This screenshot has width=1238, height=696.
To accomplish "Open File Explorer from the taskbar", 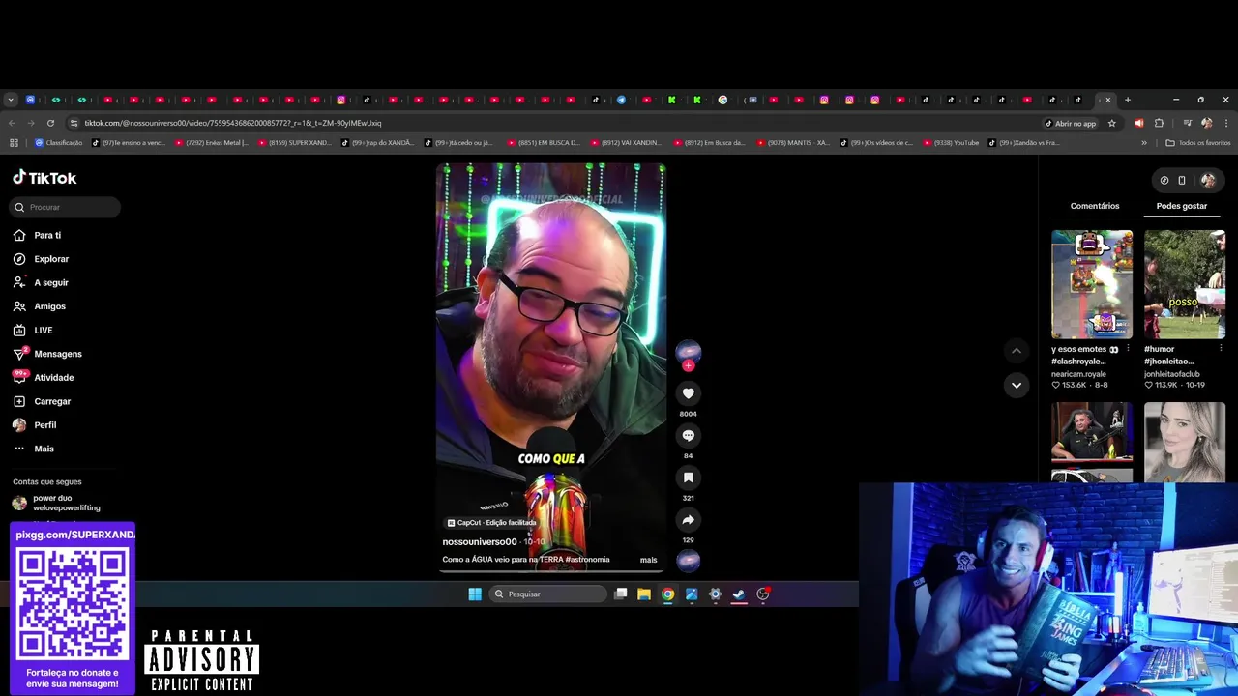I will 644,594.
